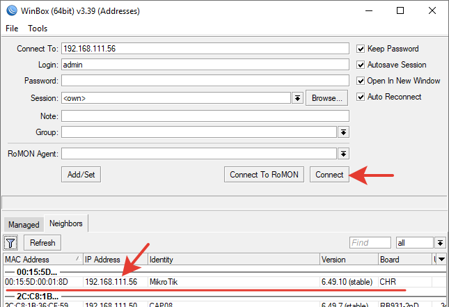Maximize the WinBox window
The width and height of the screenshot is (449, 307).
coord(400,10)
